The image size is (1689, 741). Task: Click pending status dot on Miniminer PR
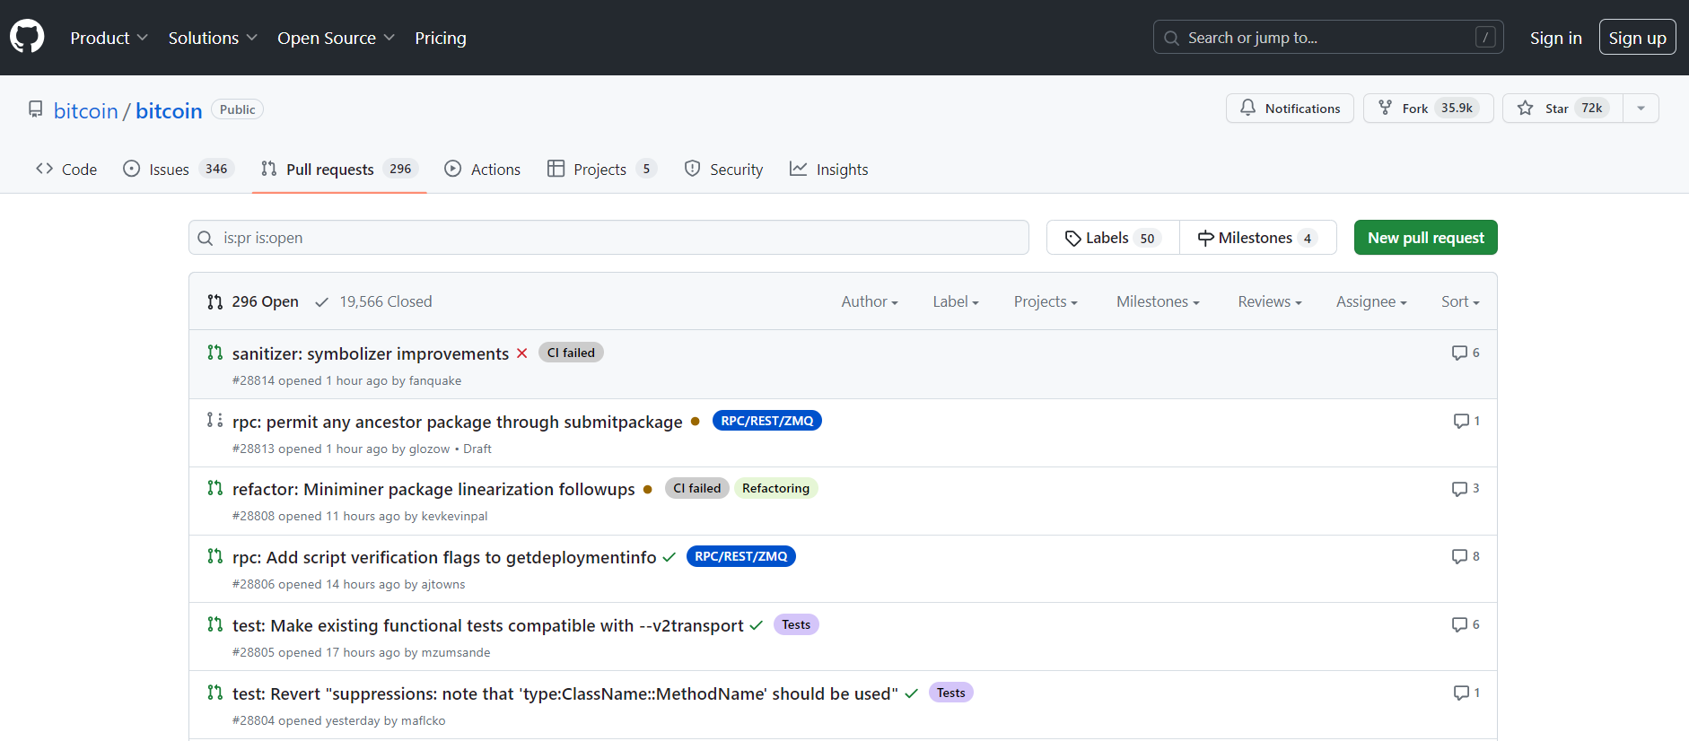pos(647,490)
